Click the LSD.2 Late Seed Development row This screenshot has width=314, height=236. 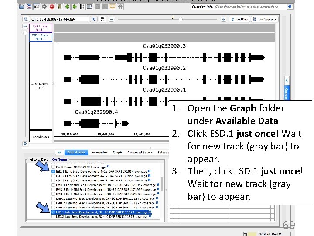point(102,216)
